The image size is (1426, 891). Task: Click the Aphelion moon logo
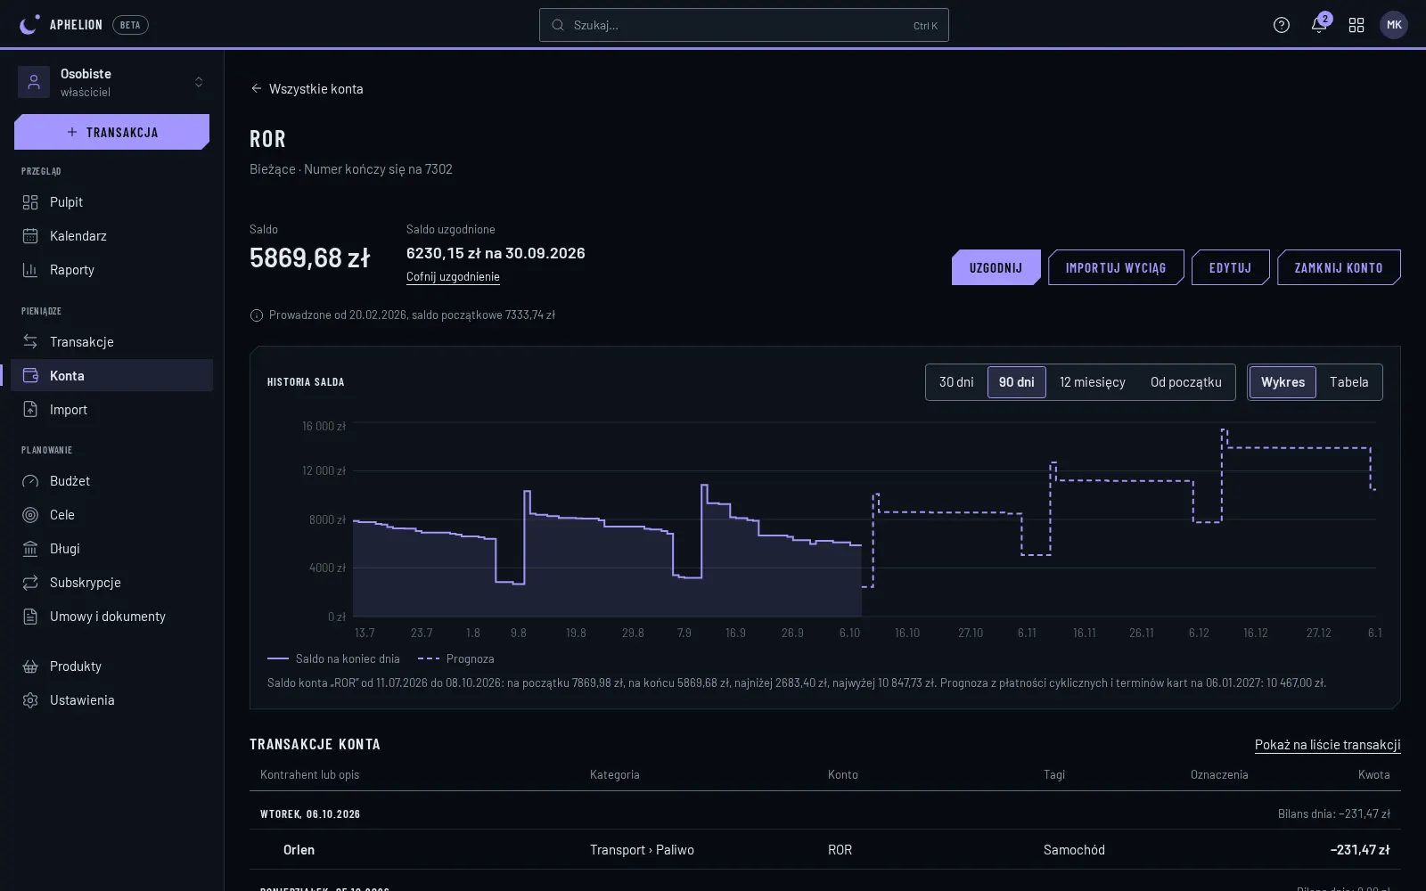coord(29,25)
